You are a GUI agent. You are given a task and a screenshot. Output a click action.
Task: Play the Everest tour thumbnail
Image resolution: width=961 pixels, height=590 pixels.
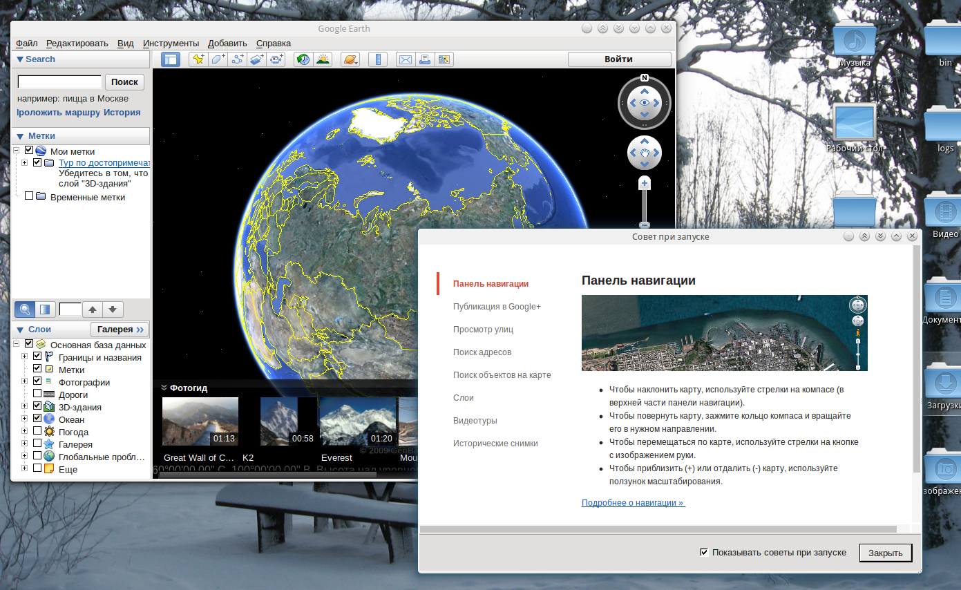tap(357, 421)
